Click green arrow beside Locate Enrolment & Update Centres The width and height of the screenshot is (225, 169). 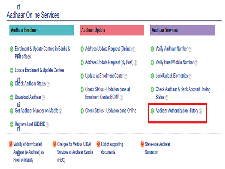[x=11, y=70]
